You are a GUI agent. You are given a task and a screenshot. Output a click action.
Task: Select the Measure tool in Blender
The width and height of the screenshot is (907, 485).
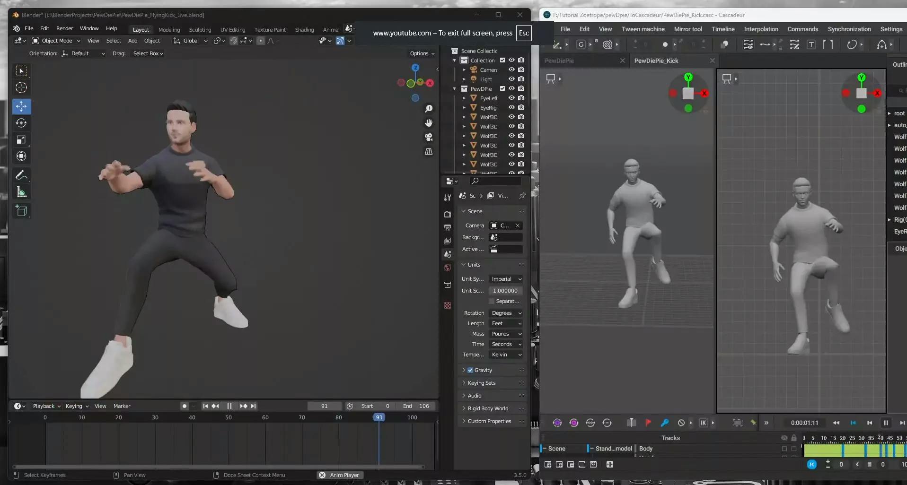click(x=21, y=191)
